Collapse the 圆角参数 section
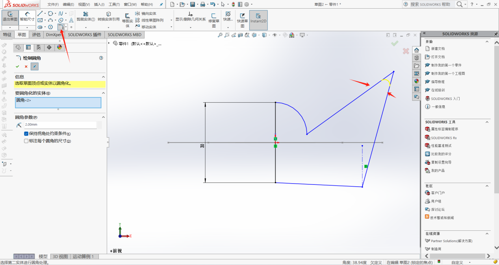499x265 pixels. point(104,117)
